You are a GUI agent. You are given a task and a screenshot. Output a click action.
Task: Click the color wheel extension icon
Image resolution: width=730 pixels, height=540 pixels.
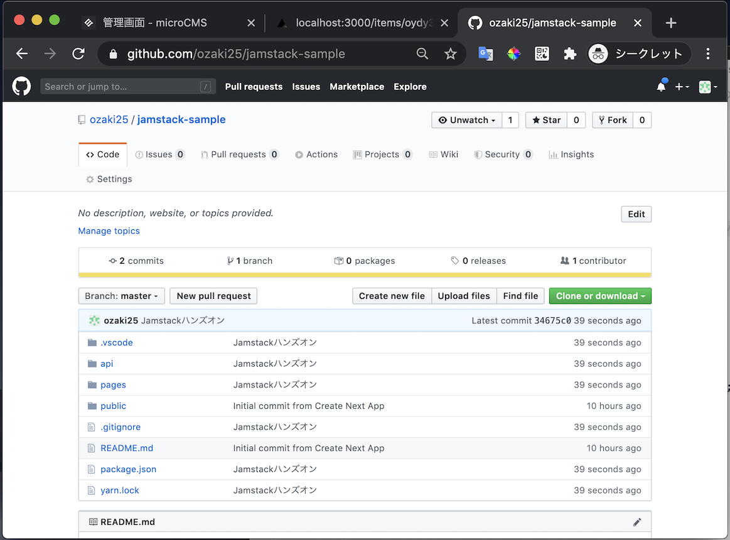pyautogui.click(x=513, y=54)
